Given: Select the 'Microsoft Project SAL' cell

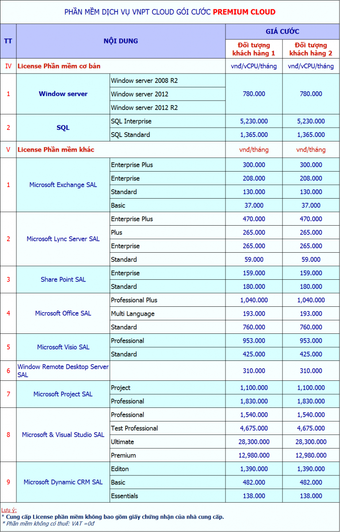Looking at the screenshot, I should [x=63, y=394].
